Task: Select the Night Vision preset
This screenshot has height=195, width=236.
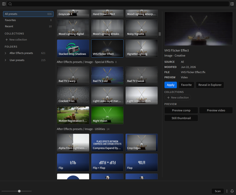Action: click(107, 115)
